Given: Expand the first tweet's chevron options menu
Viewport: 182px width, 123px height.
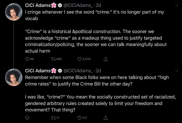Looking at the screenshot, I should click(176, 5).
